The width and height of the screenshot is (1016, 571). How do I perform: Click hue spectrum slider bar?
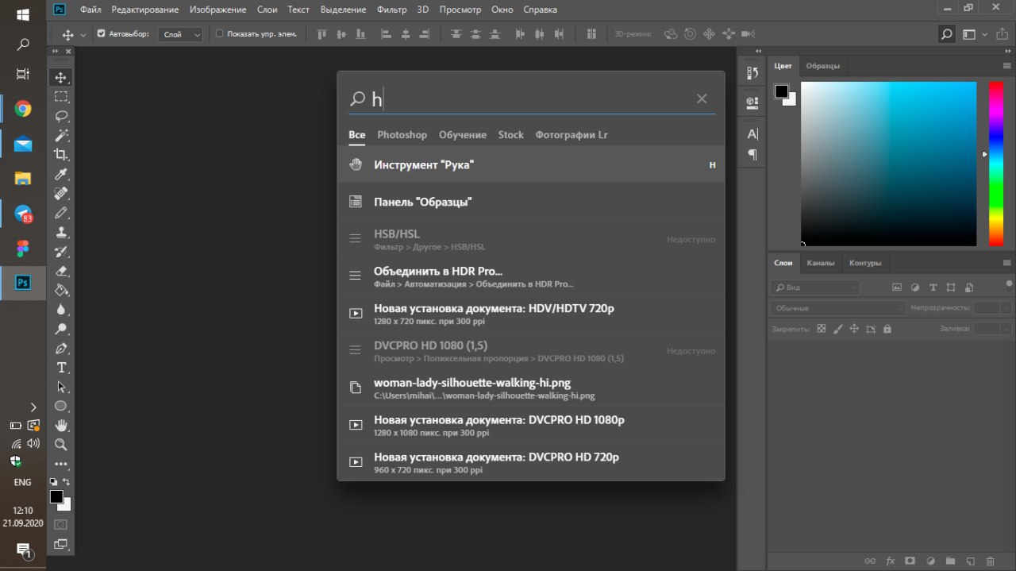(995, 164)
